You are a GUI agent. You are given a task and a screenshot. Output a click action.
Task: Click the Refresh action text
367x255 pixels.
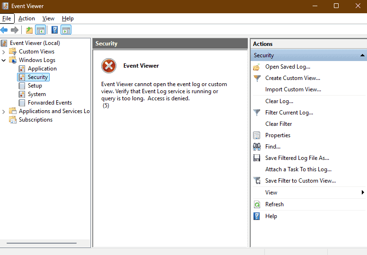274,204
